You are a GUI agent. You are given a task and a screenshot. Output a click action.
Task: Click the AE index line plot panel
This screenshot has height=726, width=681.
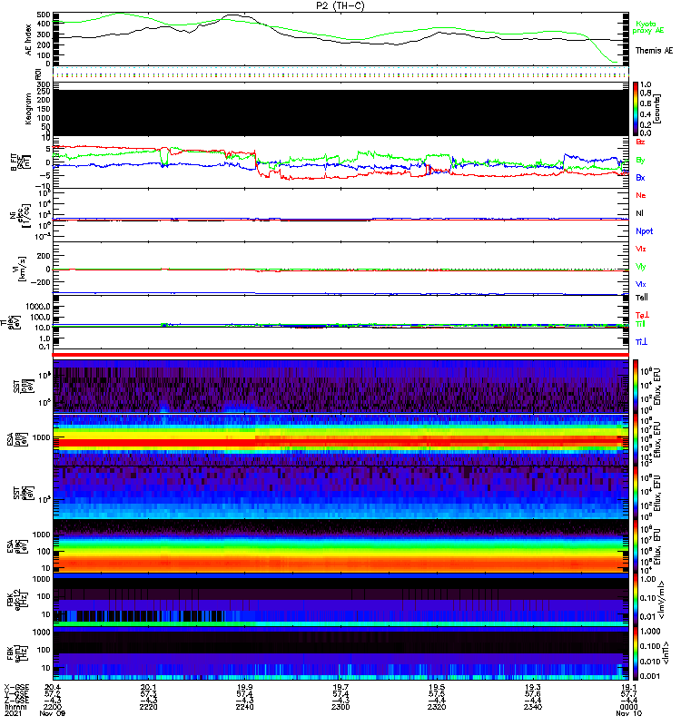[340, 38]
